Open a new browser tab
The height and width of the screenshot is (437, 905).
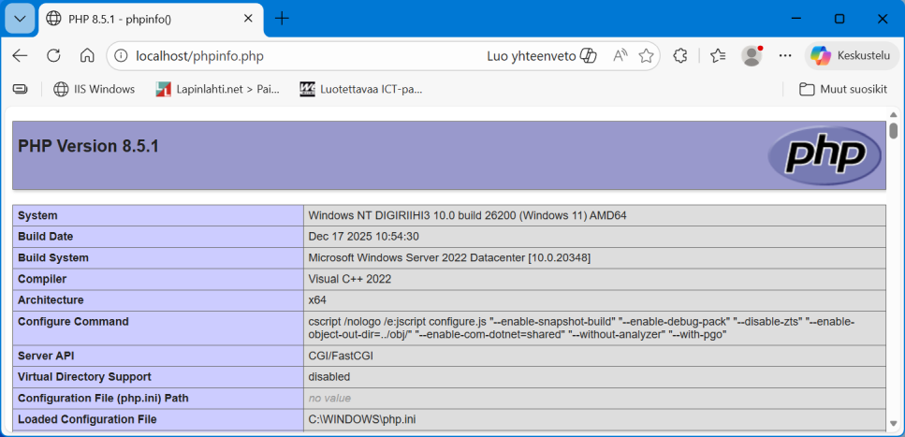point(282,19)
